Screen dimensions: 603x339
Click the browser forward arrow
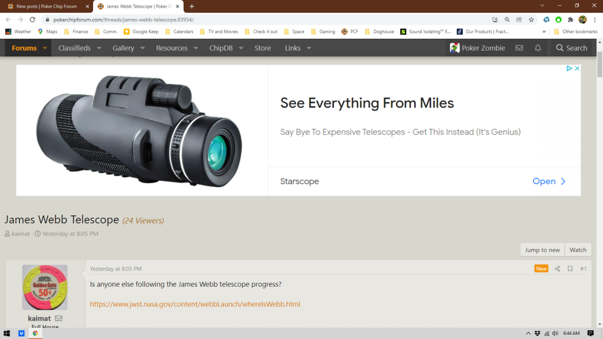click(21, 19)
